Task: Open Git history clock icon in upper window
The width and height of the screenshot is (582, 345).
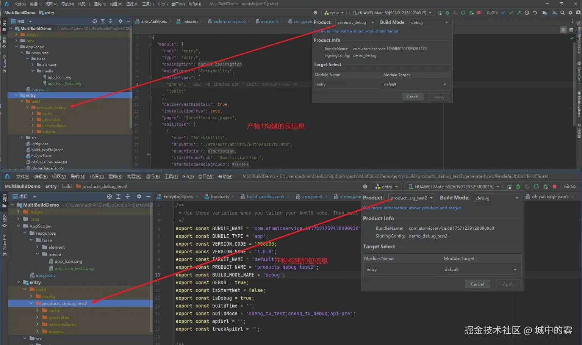Action: (x=527, y=13)
